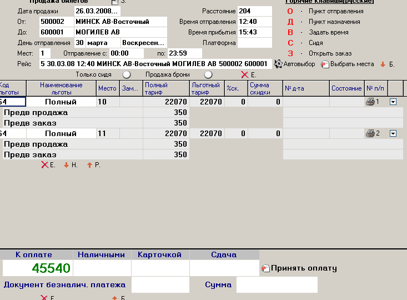407x300 pixels.
Task: Click the Расстояние field 204
Action: click(255, 11)
